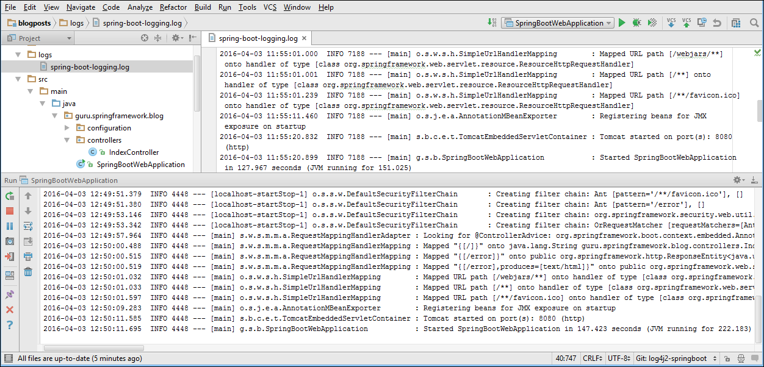Stop the running application with the red square
Image resolution: width=764 pixels, height=367 pixels.
click(x=10, y=211)
